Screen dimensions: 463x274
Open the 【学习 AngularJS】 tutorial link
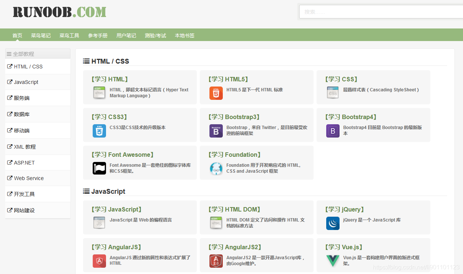click(116, 247)
